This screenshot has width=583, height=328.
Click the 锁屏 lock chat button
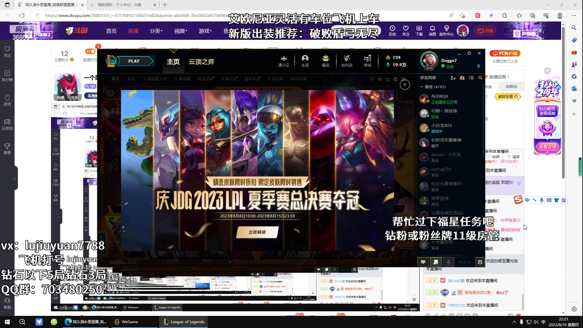(x=493, y=157)
